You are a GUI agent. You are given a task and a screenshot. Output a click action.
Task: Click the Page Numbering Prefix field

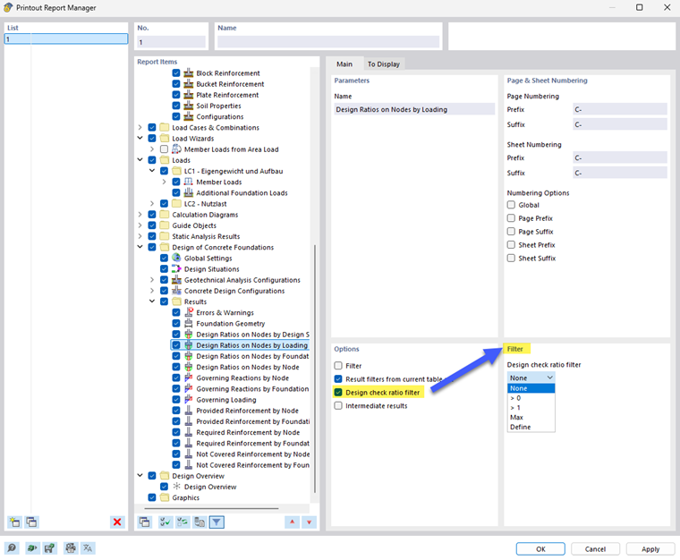(x=620, y=109)
